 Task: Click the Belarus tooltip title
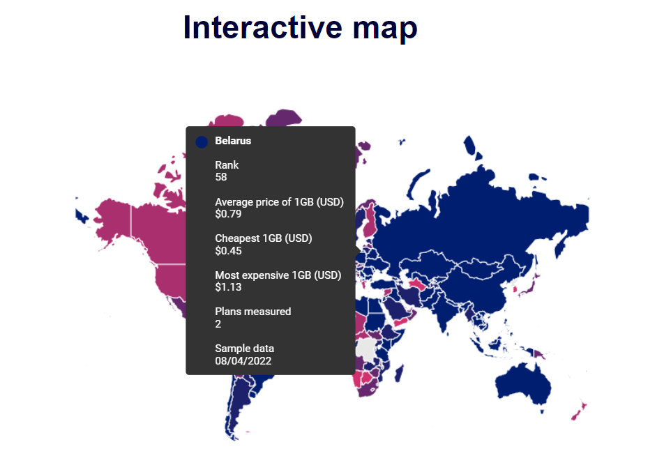[x=233, y=141]
